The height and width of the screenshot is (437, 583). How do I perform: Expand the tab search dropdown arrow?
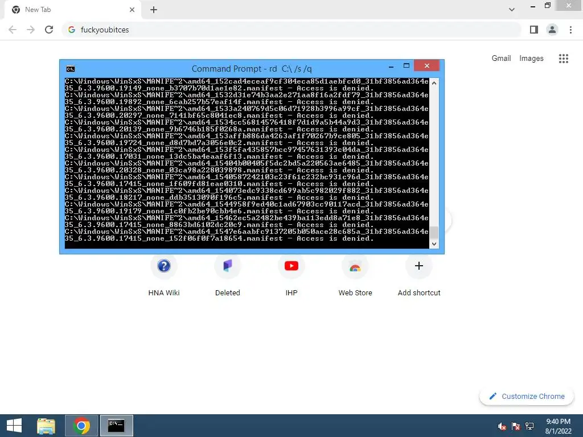point(512,10)
